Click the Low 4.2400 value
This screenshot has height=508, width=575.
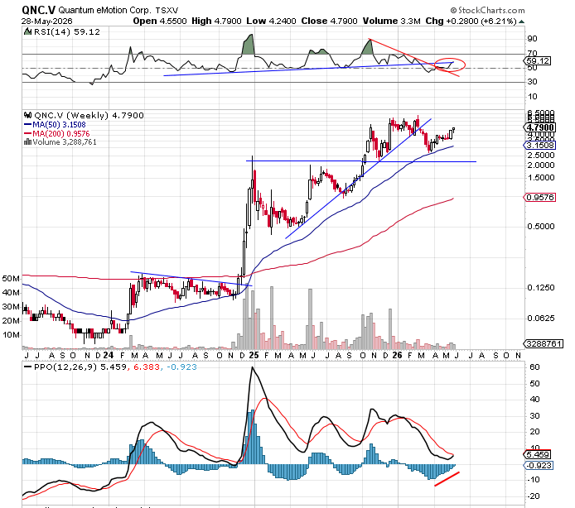click(x=271, y=22)
